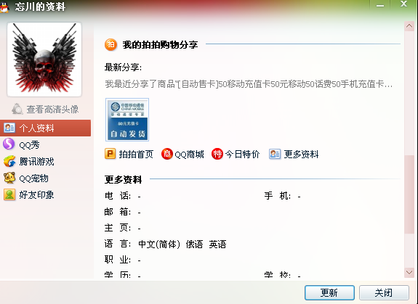The height and width of the screenshot is (304, 418).
Task: Select the 个人资料 sidebar tab
Action: tap(45, 128)
